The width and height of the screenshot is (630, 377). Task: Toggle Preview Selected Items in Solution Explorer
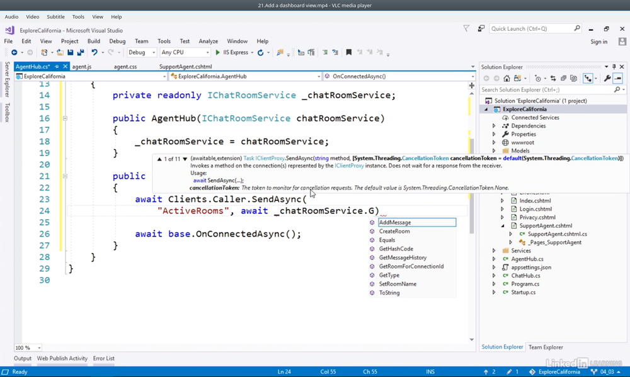[618, 79]
